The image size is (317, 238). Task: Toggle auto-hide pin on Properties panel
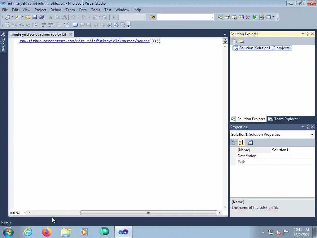click(307, 127)
